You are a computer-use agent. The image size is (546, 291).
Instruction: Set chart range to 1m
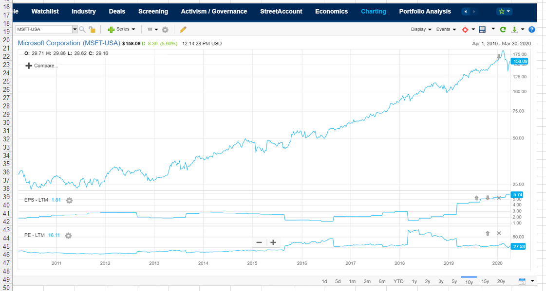352,282
